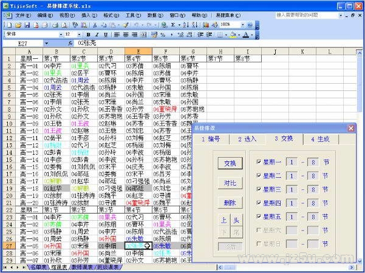Apply Underline formatting
Screen dimensions: 365x273
tap(106, 35)
